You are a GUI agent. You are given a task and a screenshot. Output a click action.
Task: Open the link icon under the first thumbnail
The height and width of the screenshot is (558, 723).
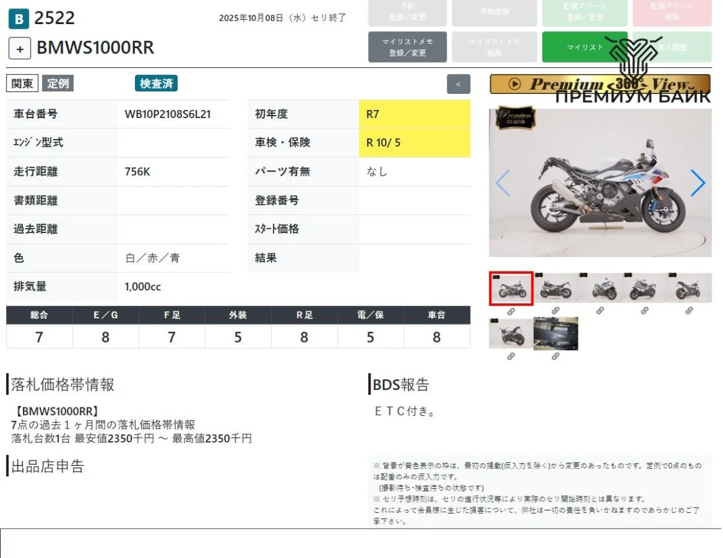(x=511, y=311)
